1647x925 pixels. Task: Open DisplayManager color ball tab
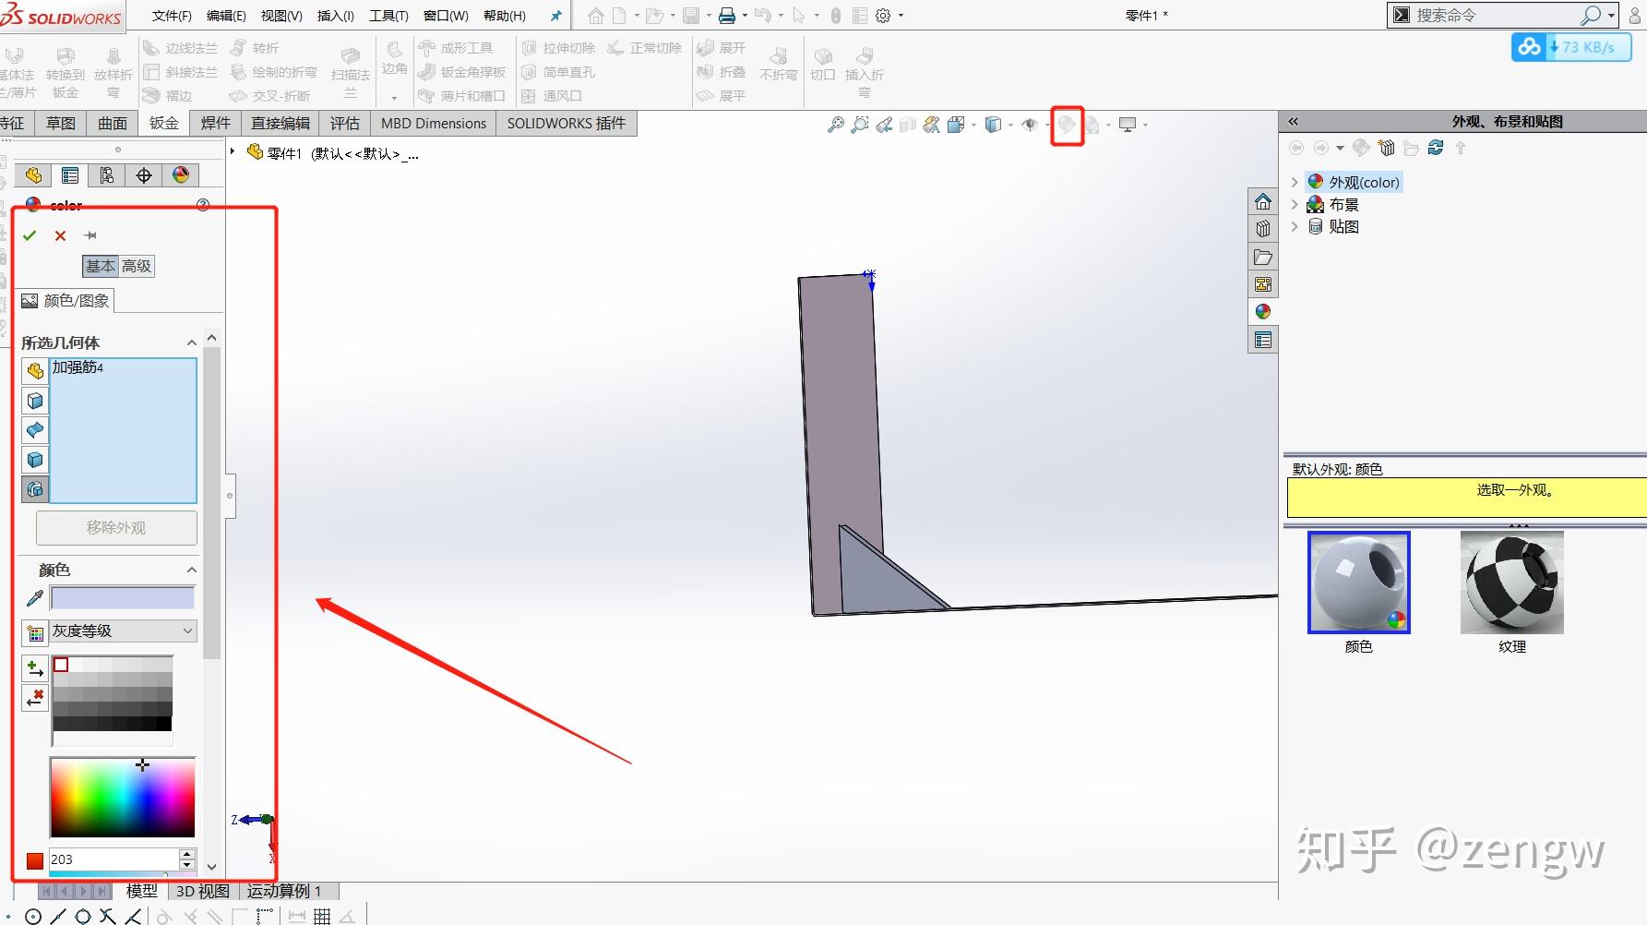pos(181,175)
